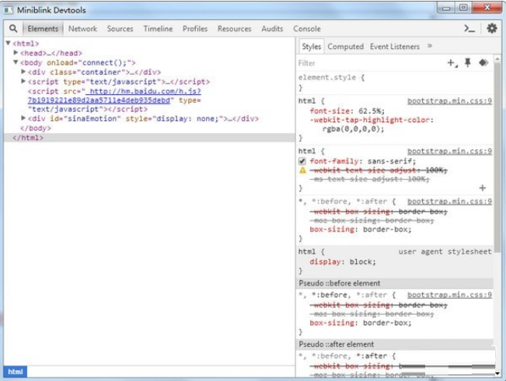Click the warning icon beside webkit-text-size-adjust
This screenshot has height=381, width=506.
coord(302,170)
